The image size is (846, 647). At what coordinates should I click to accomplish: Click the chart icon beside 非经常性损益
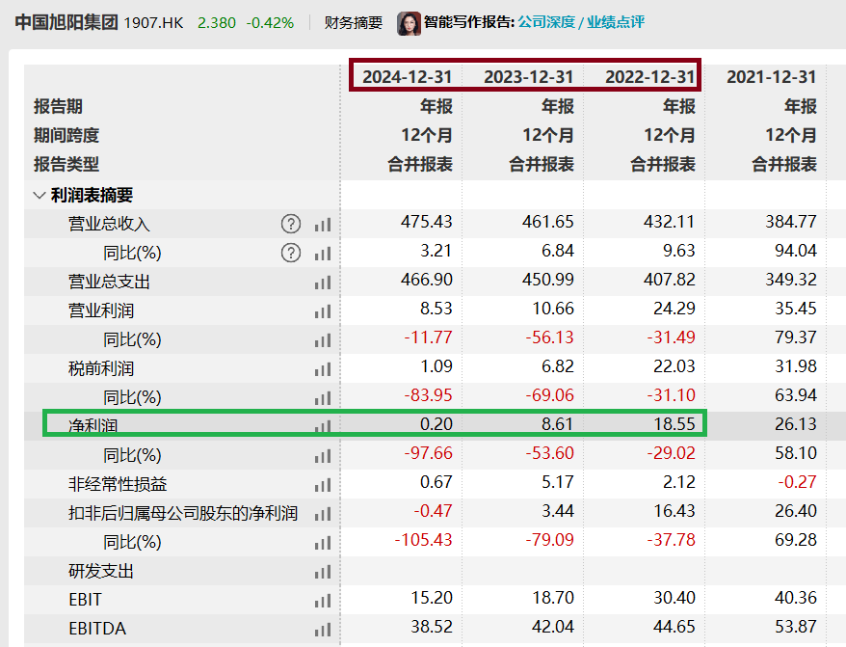pos(323,483)
